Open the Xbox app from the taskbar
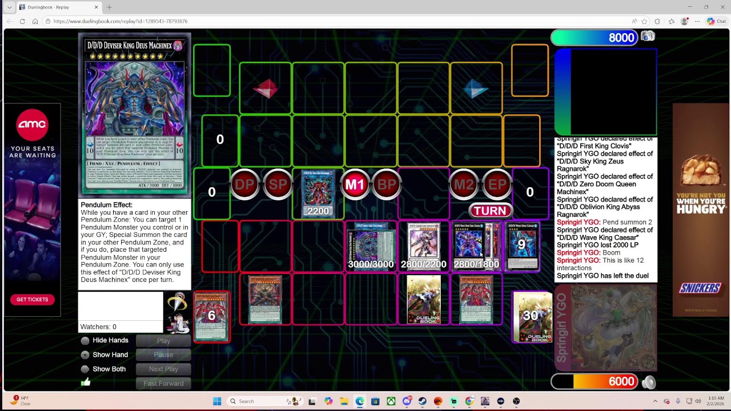This screenshot has width=731, height=411. coord(391,401)
